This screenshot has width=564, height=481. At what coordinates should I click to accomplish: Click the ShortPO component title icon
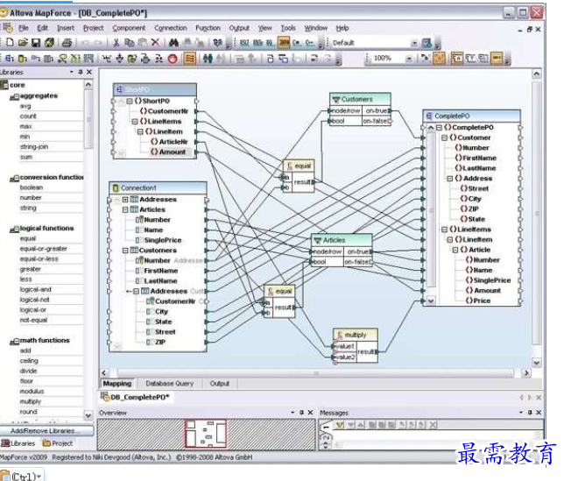[x=119, y=89]
